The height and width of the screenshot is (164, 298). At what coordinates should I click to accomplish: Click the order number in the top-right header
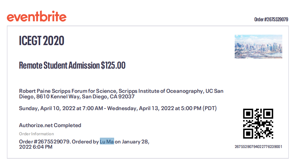(x=271, y=20)
